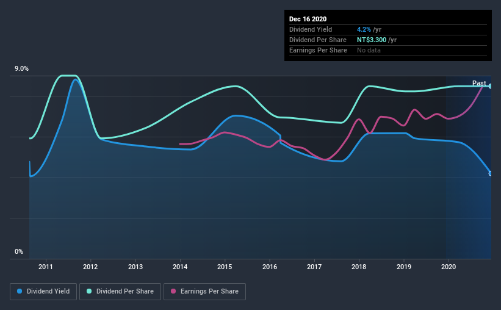This screenshot has height=310, width=501.
Task: Click the NT$3.300 dividend per share value
Action: coord(375,40)
